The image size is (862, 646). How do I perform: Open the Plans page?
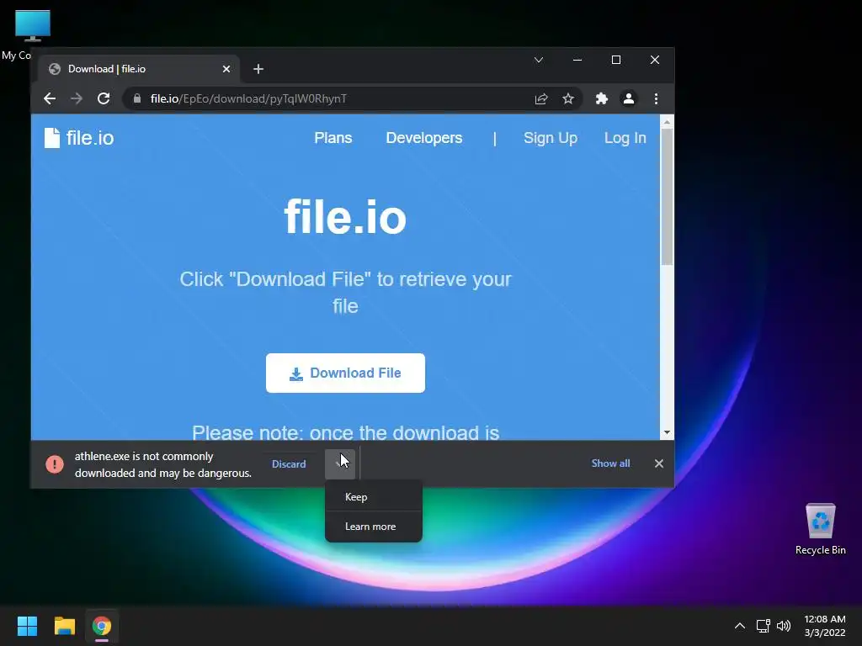[x=333, y=138]
